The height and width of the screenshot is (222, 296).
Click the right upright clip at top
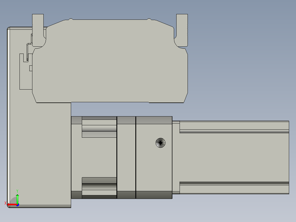pyautogui.click(x=182, y=27)
